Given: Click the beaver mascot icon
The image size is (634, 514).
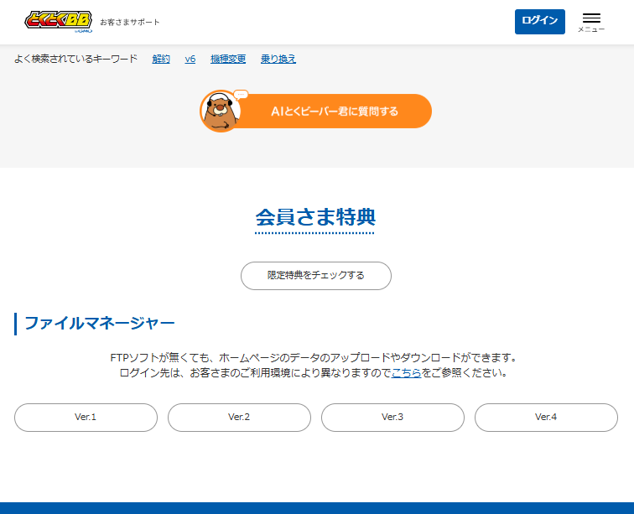Looking at the screenshot, I should coord(220,112).
